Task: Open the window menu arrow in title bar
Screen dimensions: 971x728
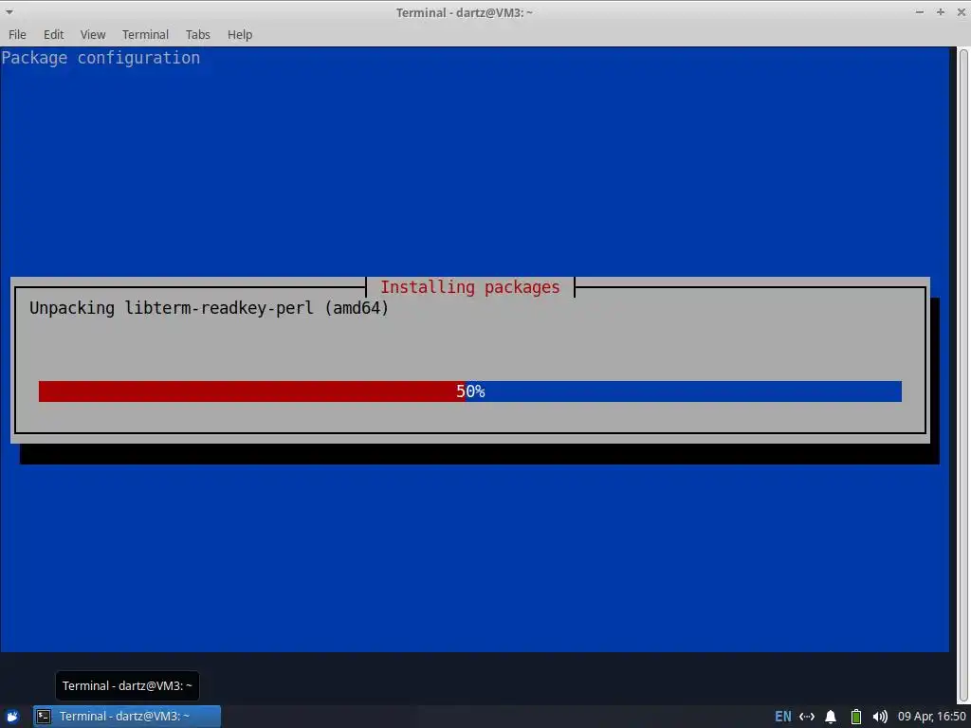Action: 9,11
